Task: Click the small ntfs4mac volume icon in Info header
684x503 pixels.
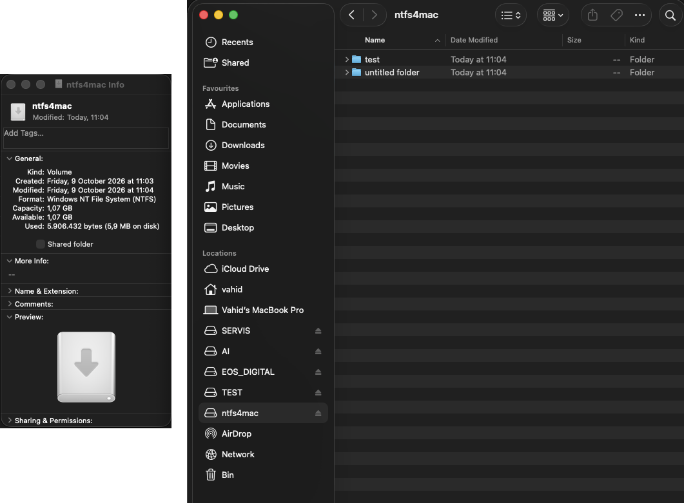Action: 18,112
